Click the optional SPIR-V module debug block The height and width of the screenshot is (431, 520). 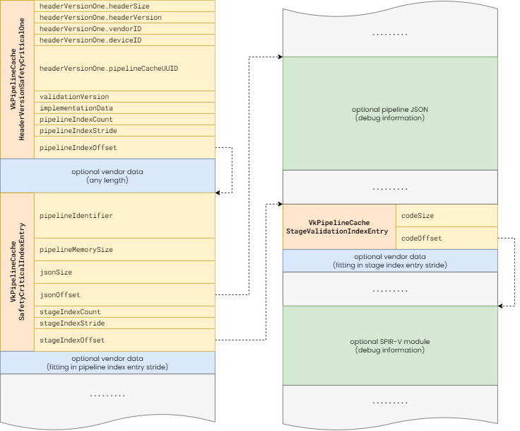[390, 345]
